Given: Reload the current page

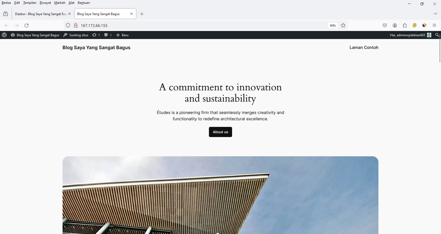Looking at the screenshot, I should click(26, 26).
